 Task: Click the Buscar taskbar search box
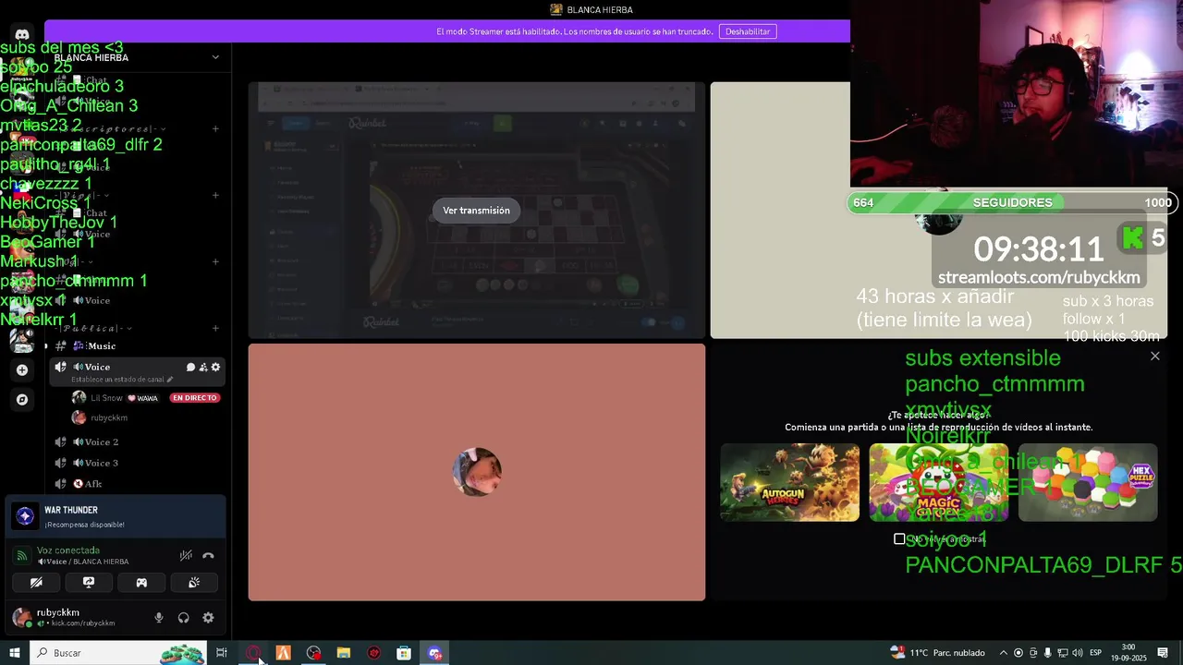point(118,653)
